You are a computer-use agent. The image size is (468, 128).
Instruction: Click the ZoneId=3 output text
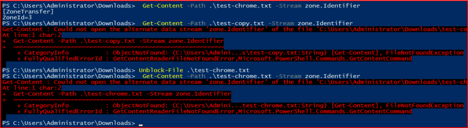17,17
